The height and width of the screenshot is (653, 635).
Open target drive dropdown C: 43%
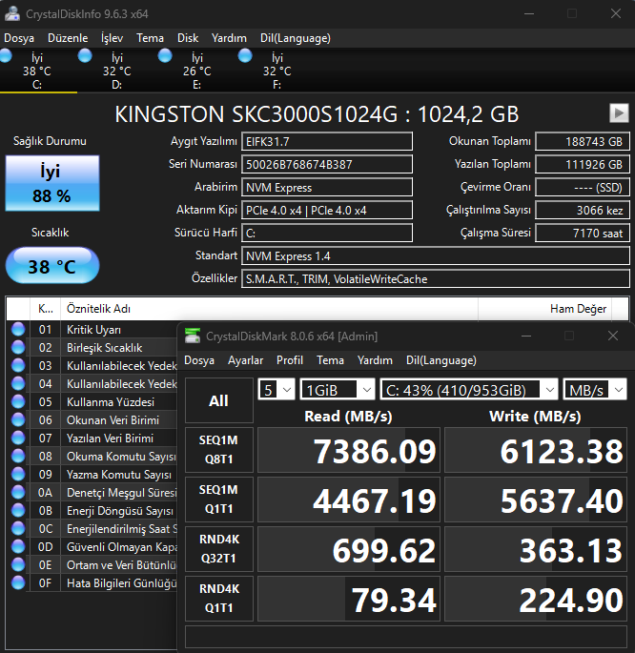(x=469, y=389)
